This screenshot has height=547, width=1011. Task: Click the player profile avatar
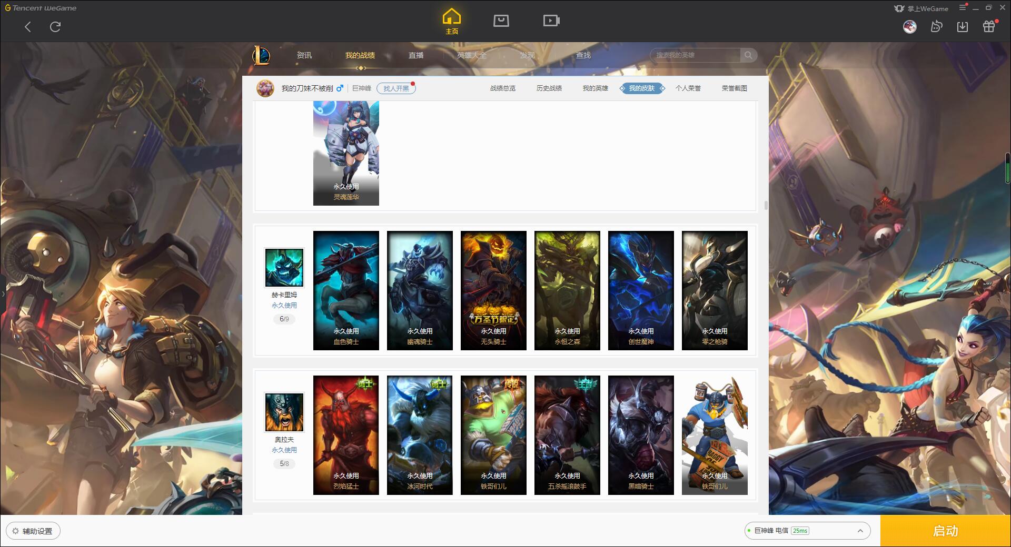tap(265, 88)
